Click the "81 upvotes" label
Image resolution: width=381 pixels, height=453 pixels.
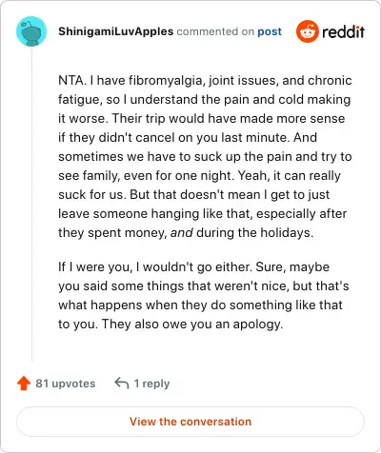coord(66,384)
